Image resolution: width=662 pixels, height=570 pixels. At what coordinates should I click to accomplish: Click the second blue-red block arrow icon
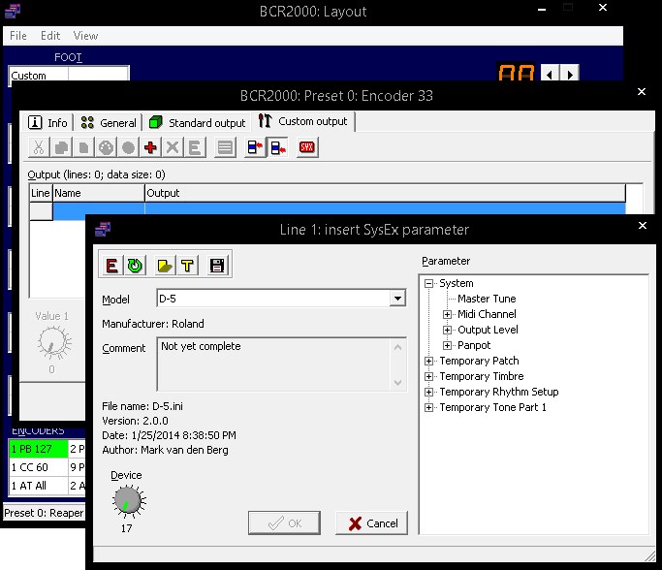point(278,147)
